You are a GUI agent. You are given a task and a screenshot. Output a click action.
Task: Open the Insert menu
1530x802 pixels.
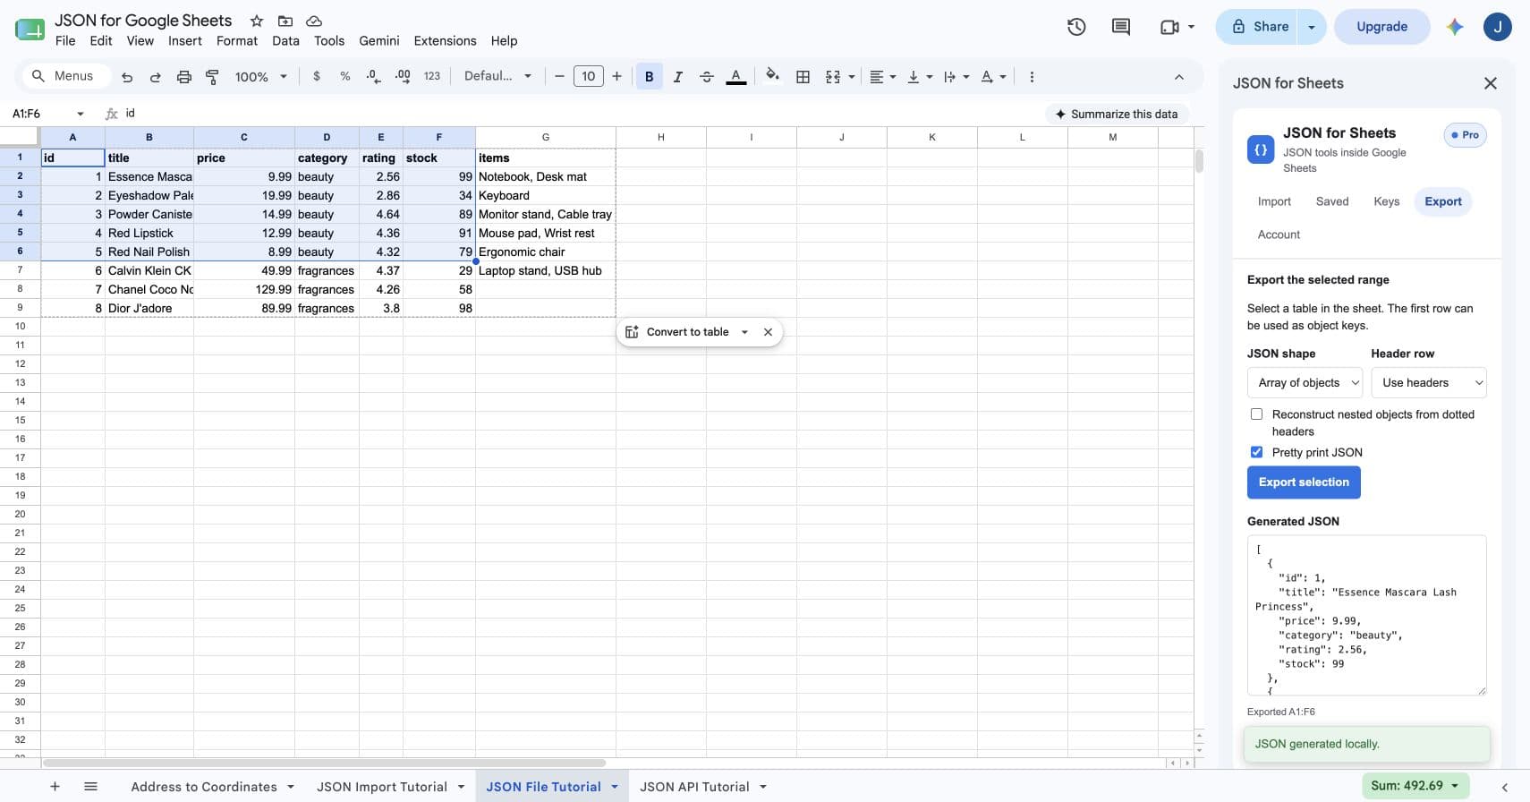(184, 40)
